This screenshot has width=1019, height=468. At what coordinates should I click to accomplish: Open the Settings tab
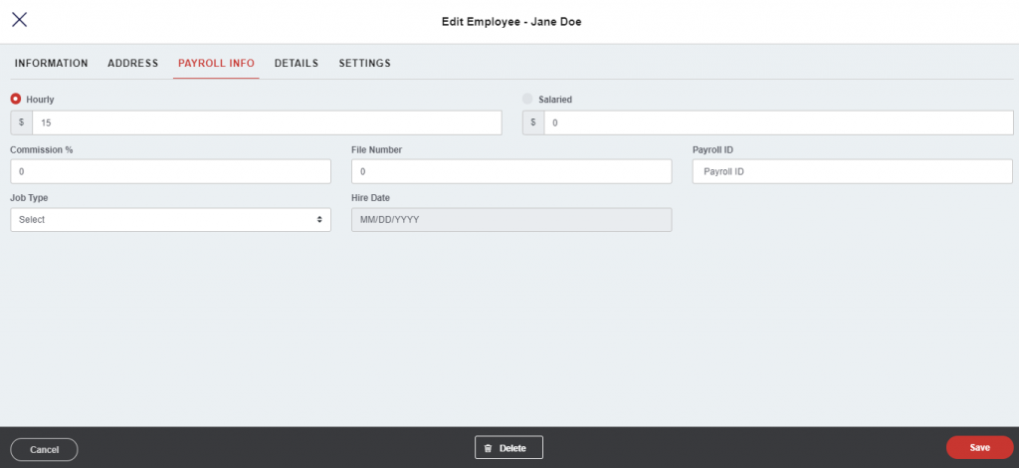[x=364, y=63]
